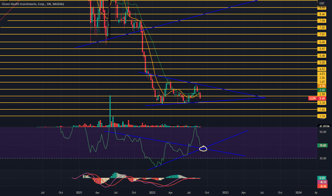Select the 7.99 price axis label
The height and width of the screenshot is (196, 332).
pos(322,21)
